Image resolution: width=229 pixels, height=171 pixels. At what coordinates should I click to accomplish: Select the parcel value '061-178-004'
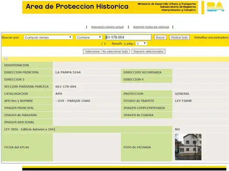[66, 86]
